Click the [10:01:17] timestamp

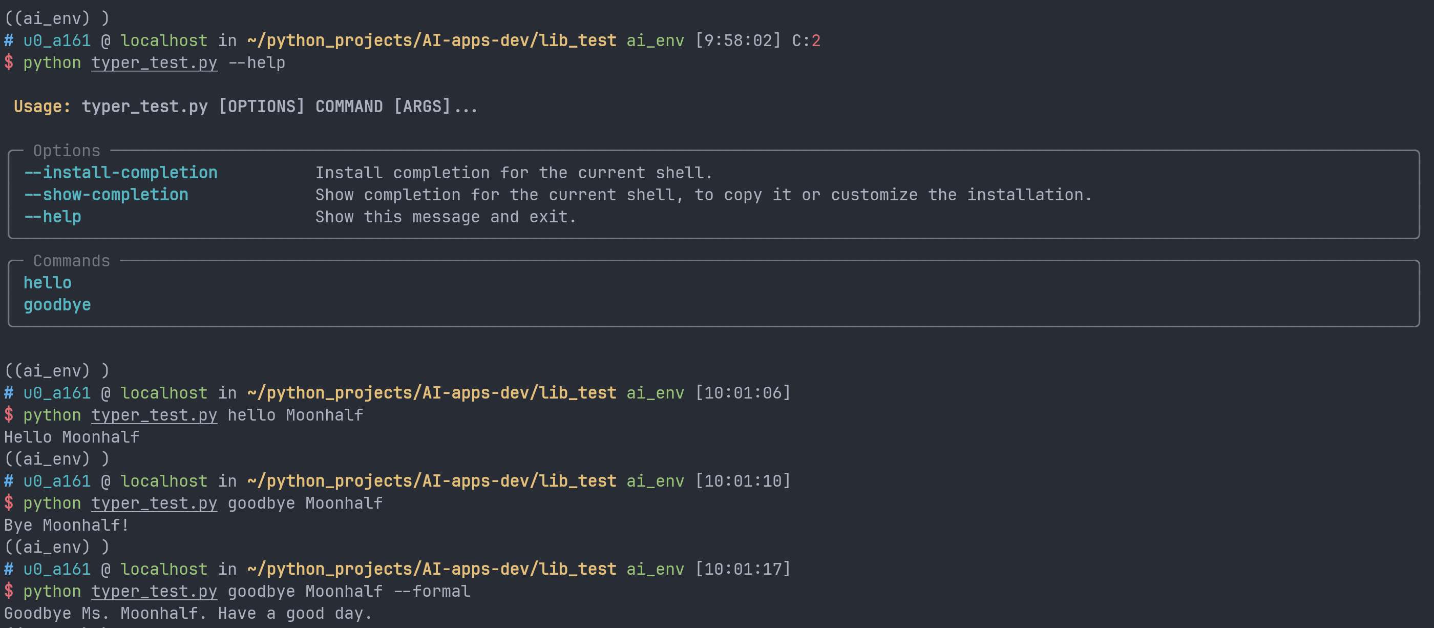(x=743, y=569)
